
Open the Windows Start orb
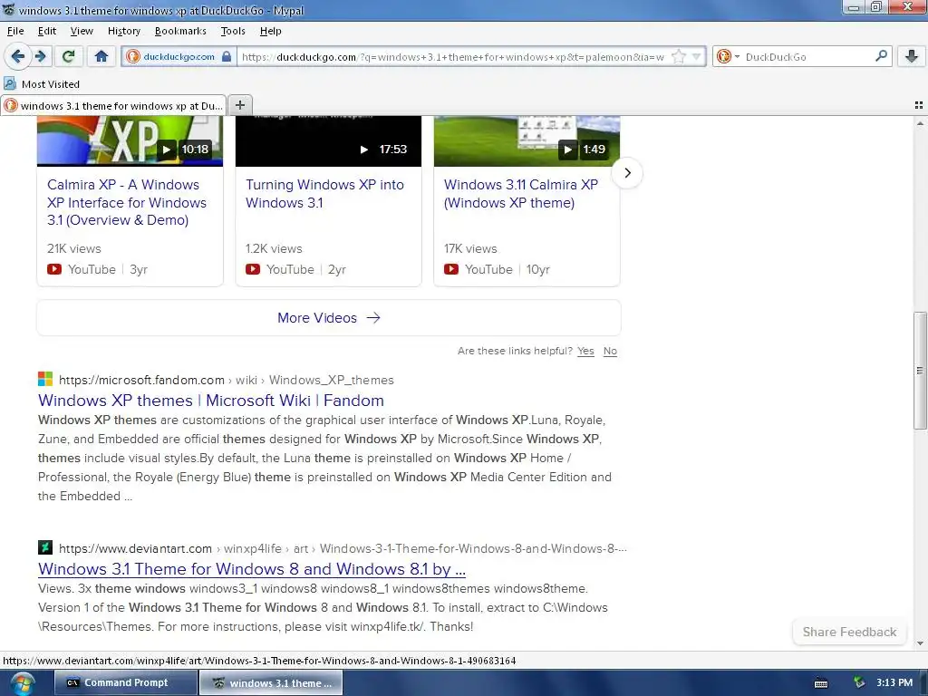pos(22,683)
